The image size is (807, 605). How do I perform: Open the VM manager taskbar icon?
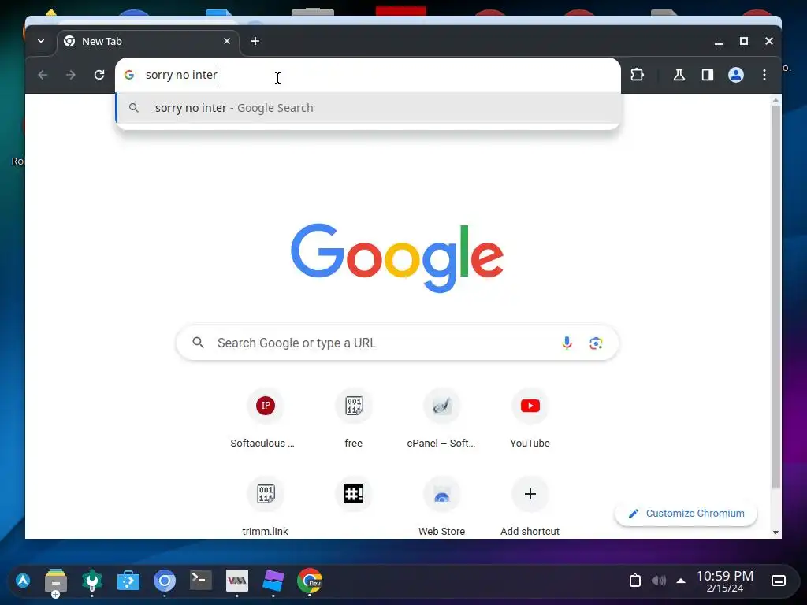[237, 581]
